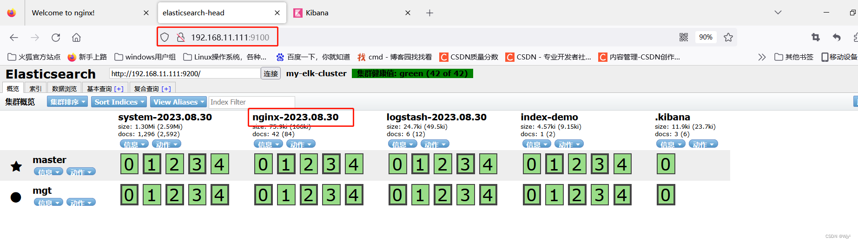The width and height of the screenshot is (858, 243).
Task: Select shard 0 of system-2023.08.30 on master
Action: point(129,164)
